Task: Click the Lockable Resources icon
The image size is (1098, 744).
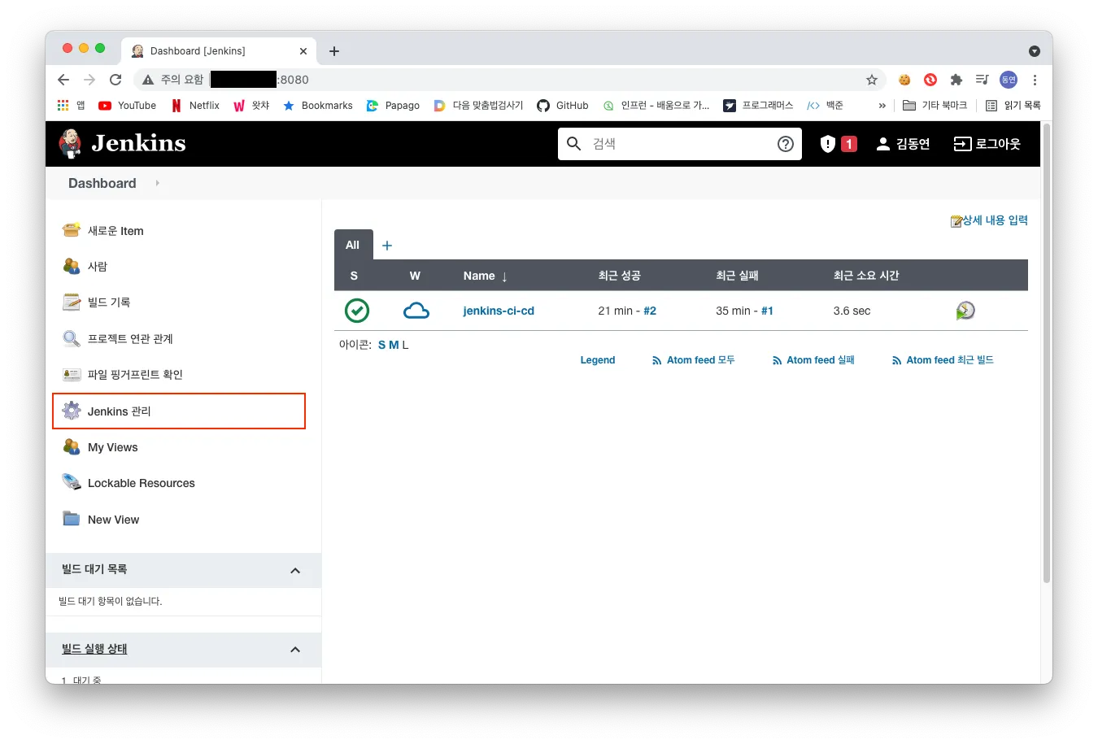Action: [72, 482]
